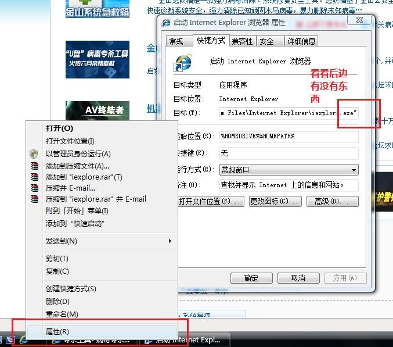Confirm the dialog with 确定

[251, 278]
